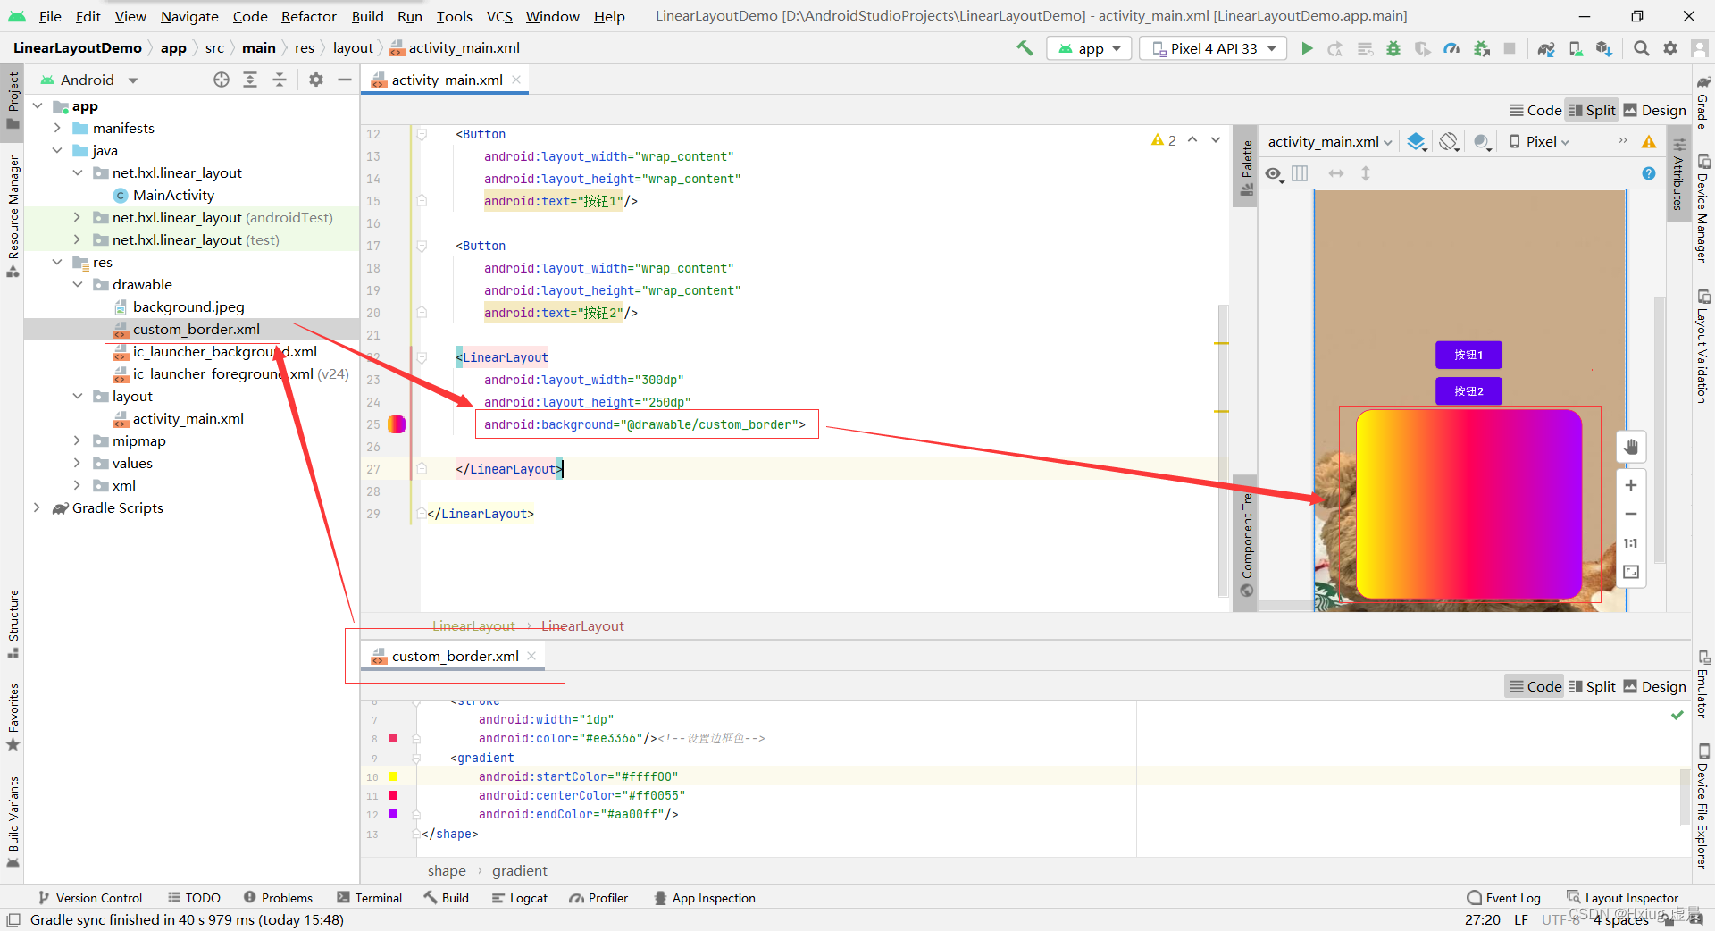Open the Problems tool window
The image size is (1715, 931).
pyautogui.click(x=278, y=898)
